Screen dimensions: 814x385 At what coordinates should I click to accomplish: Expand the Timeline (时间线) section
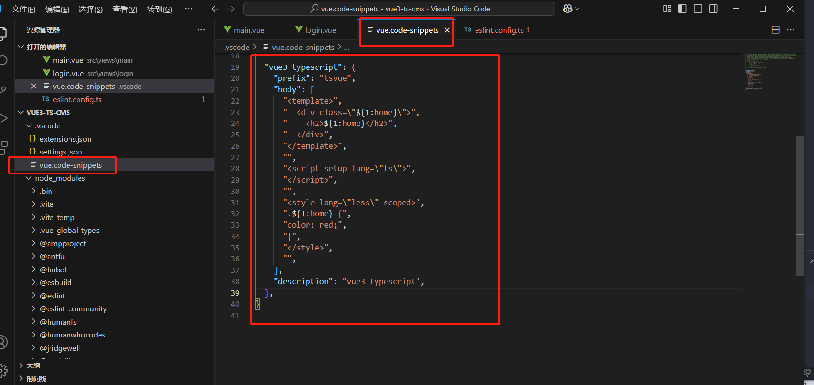tap(114, 379)
